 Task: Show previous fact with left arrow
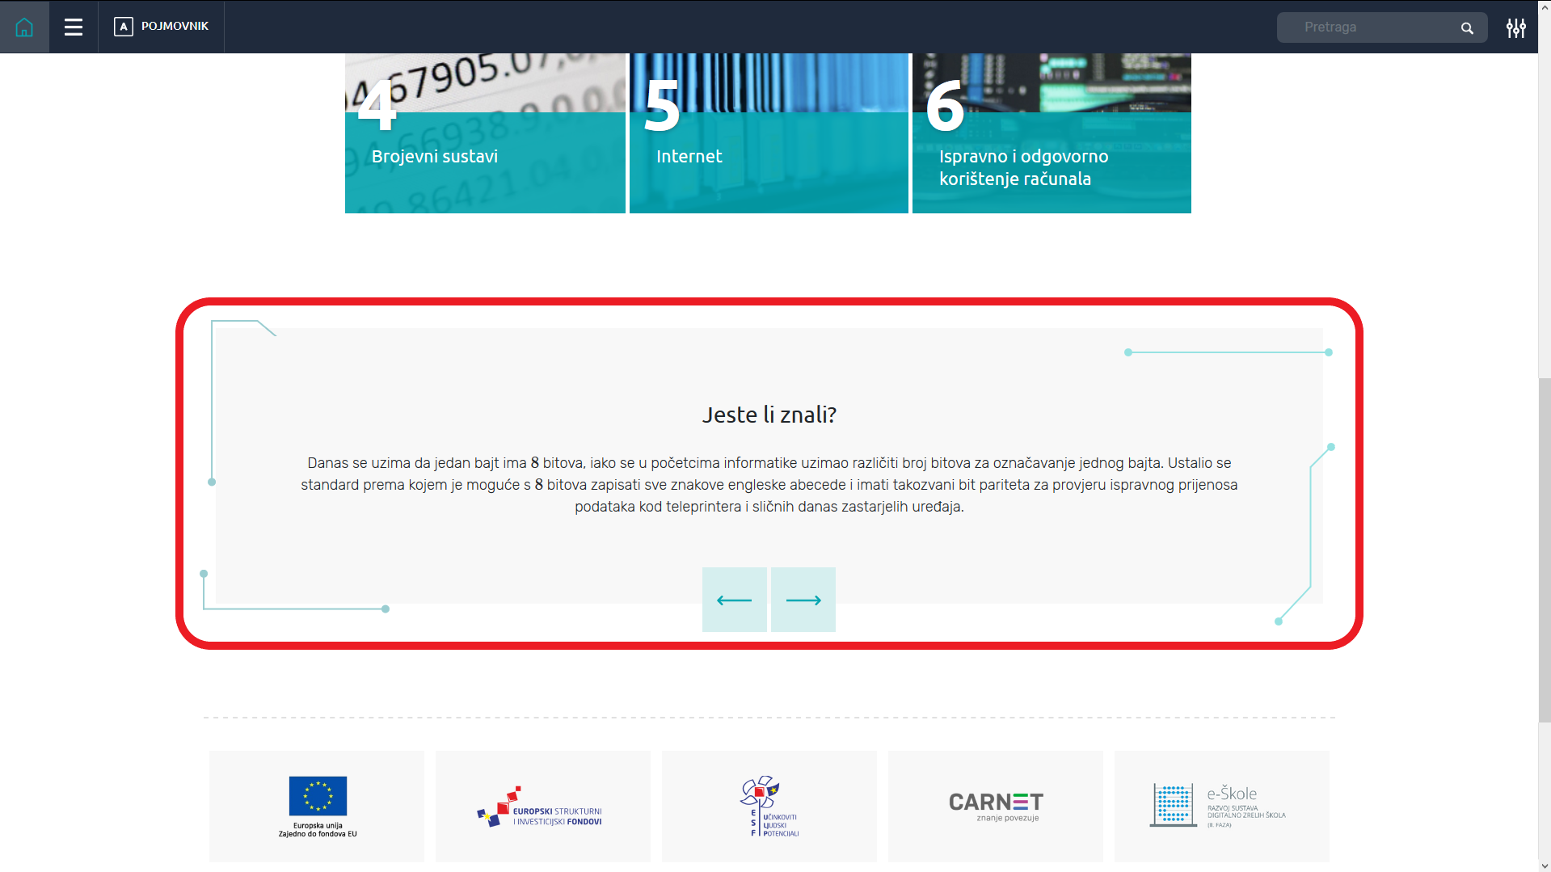(734, 600)
